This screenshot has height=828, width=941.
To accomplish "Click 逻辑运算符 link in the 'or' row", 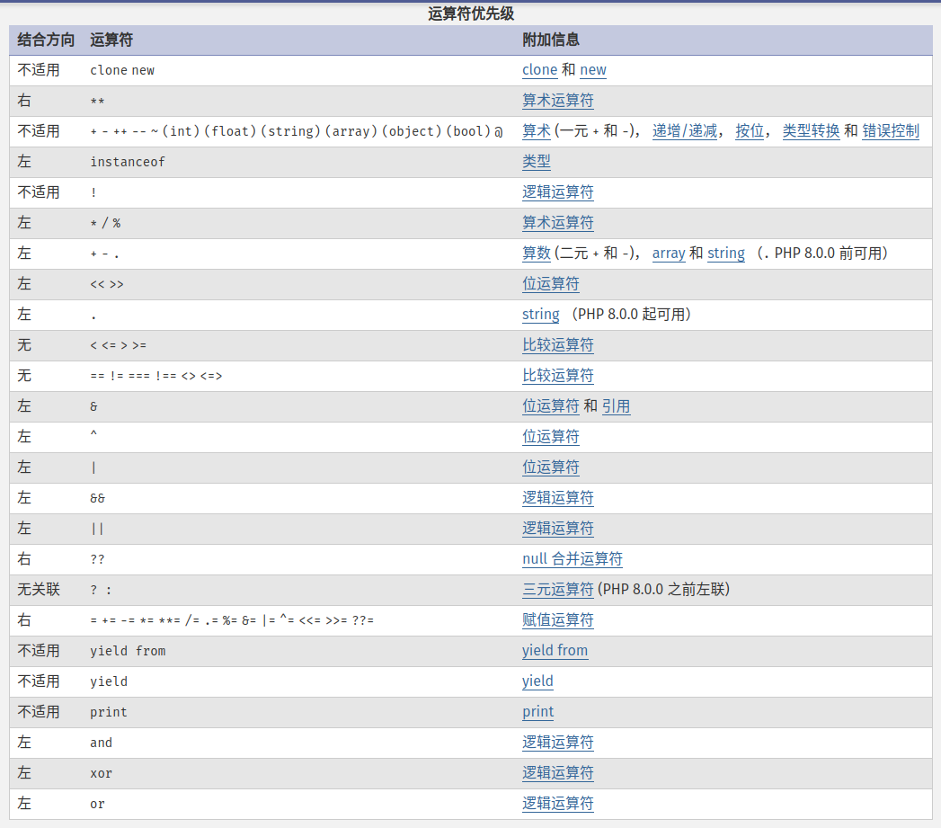I will pyautogui.click(x=557, y=804).
